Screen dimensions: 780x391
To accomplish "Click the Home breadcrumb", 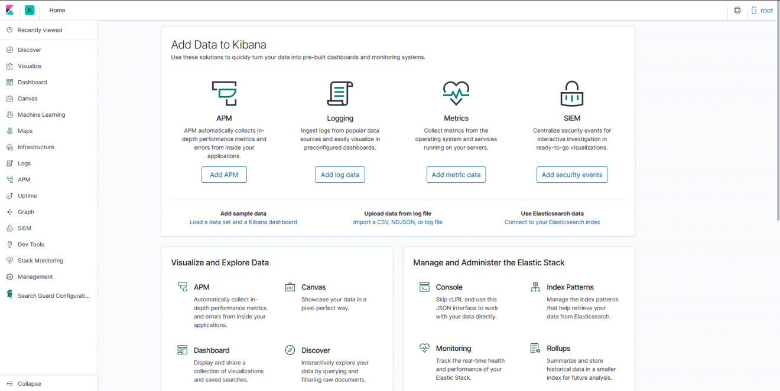I will [57, 10].
